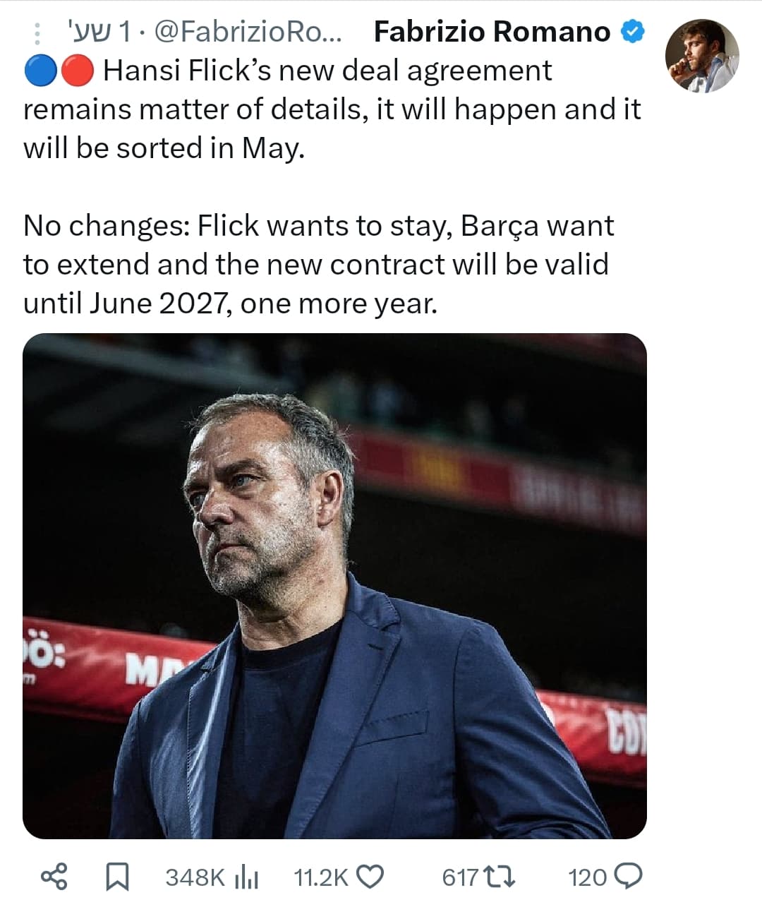Open the share icon under the tweet
Image resolution: width=762 pixels, height=907 pixels.
54,877
